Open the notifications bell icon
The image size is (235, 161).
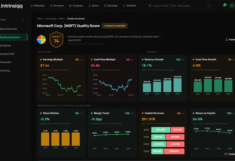[224, 6]
